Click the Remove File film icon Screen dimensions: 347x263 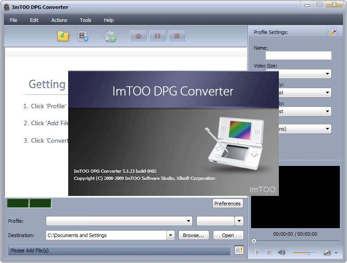83,36
